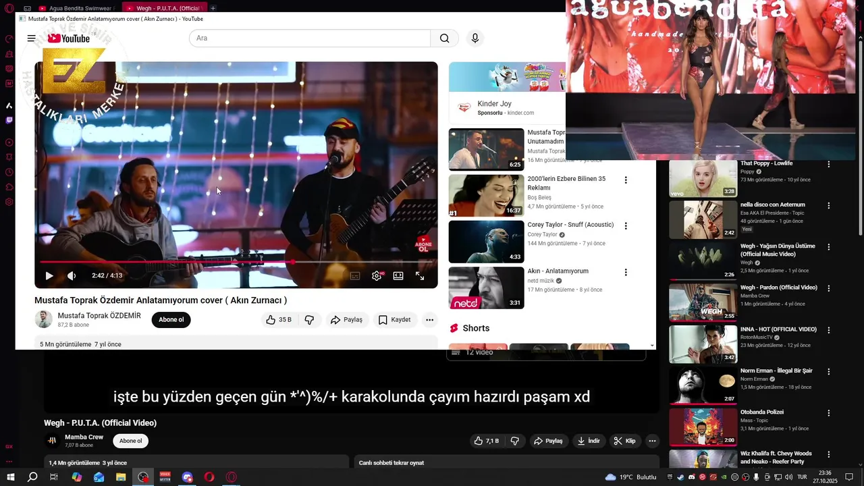
Task: Subscribe to Mustafa Toprak ÖZDEMİR with Abone ol
Action: pos(171,319)
